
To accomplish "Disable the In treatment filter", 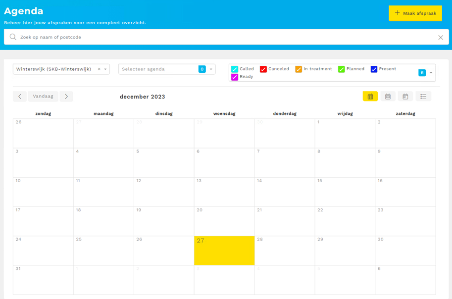I will pos(299,69).
